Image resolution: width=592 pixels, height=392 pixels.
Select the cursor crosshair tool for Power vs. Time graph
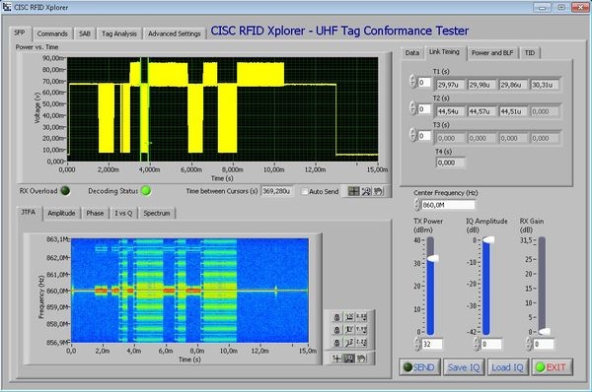point(354,191)
